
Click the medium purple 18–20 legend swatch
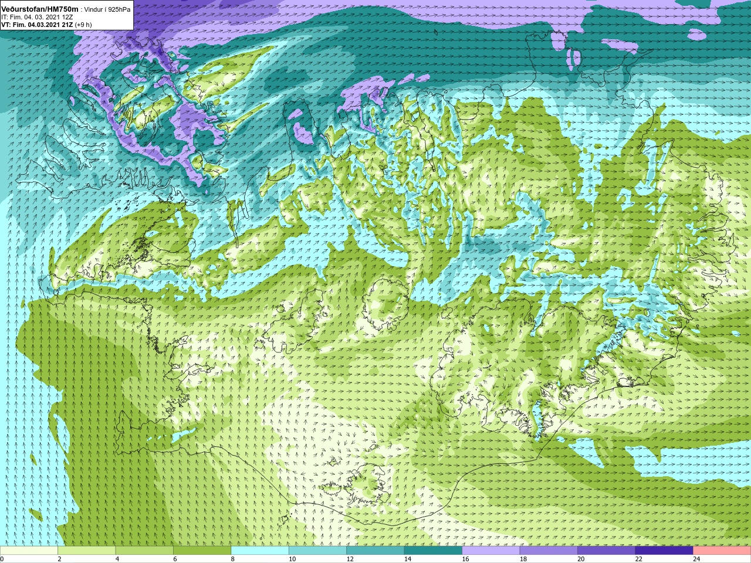(549, 551)
